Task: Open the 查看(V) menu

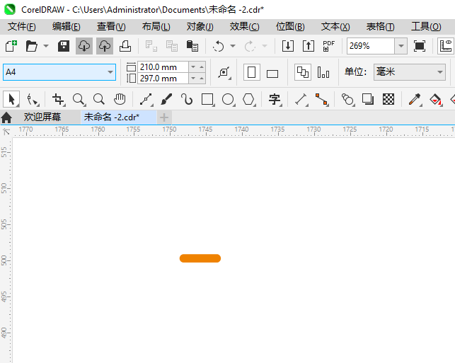Action: point(111,27)
